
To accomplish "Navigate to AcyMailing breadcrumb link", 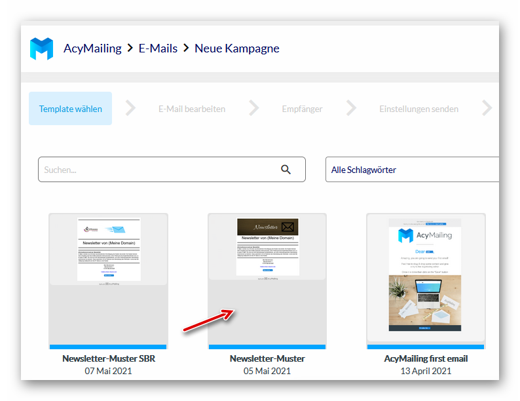I will click(x=92, y=48).
